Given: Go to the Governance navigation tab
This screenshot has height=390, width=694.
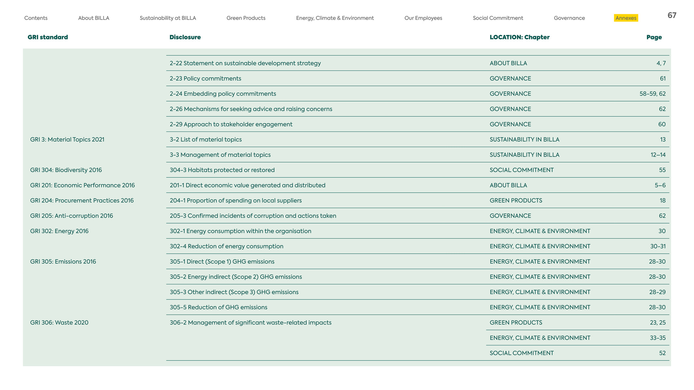Looking at the screenshot, I should coord(569,18).
